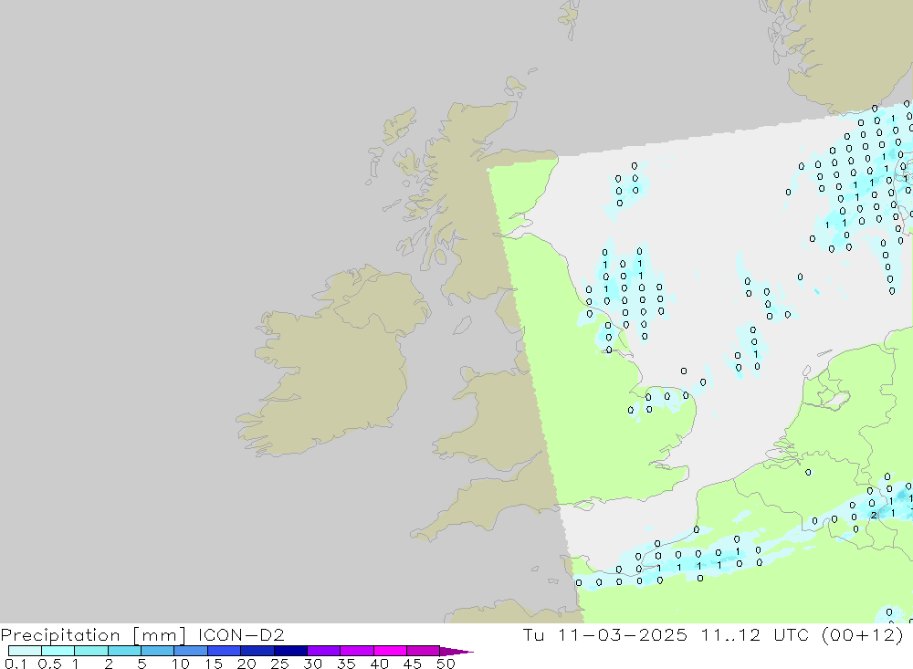The height and width of the screenshot is (669, 913).
Task: Click the 15–20 mm royal blue swatch
Action: [x=224, y=651]
